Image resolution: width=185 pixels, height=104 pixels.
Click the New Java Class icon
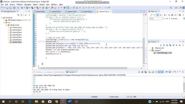47,8
